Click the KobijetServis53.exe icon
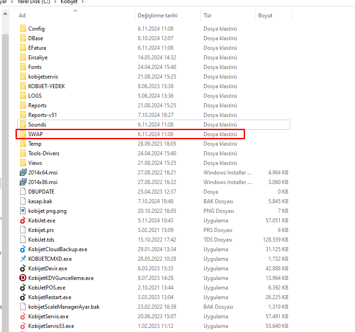 [23, 326]
